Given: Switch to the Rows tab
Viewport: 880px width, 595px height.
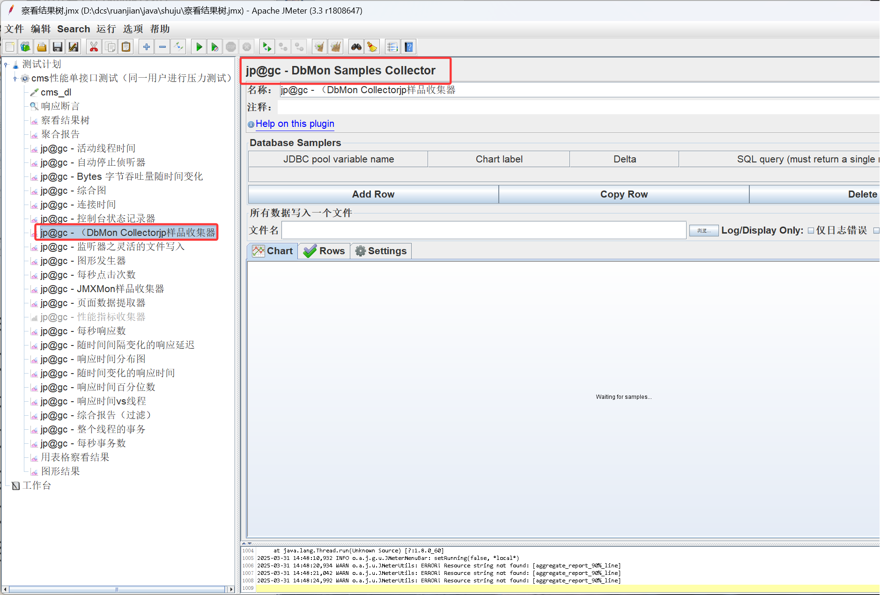Looking at the screenshot, I should coord(324,251).
